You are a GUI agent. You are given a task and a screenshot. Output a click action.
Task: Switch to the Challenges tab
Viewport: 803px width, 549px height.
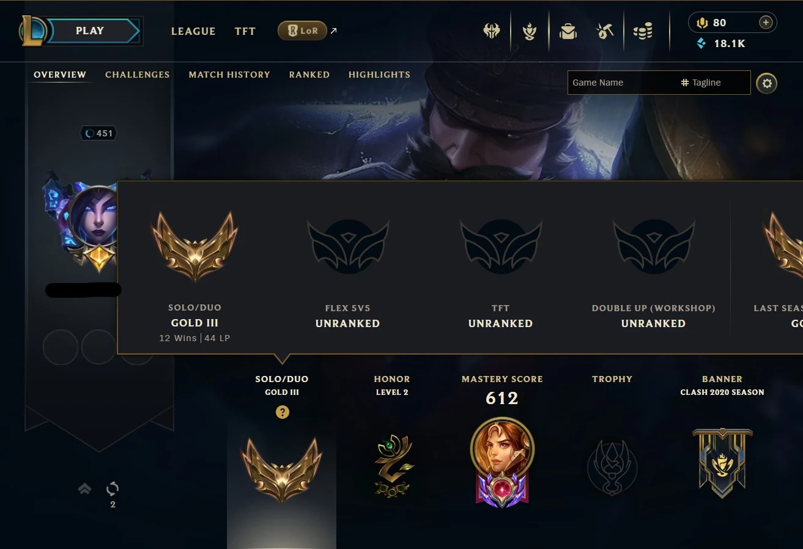pyautogui.click(x=138, y=75)
